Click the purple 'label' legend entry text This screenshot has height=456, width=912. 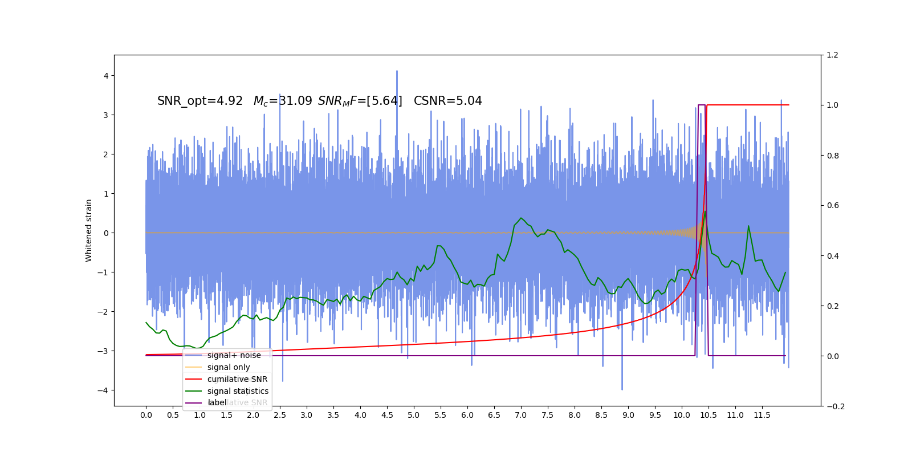[x=217, y=402]
